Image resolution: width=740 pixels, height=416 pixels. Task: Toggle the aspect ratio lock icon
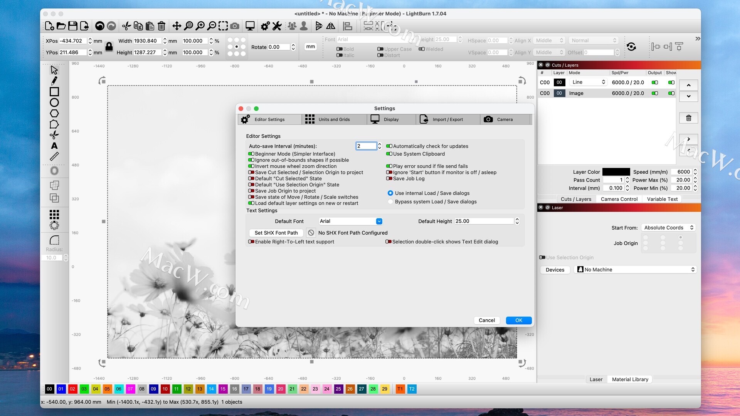(x=109, y=47)
